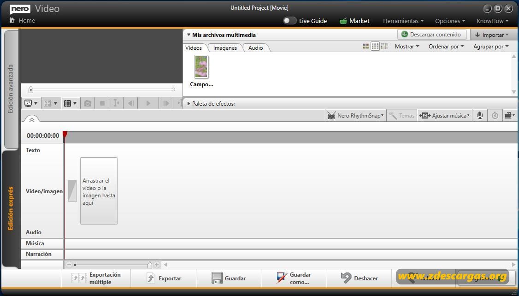
Task: Collapse Mis archivos multimedia panel
Action: [x=189, y=35]
